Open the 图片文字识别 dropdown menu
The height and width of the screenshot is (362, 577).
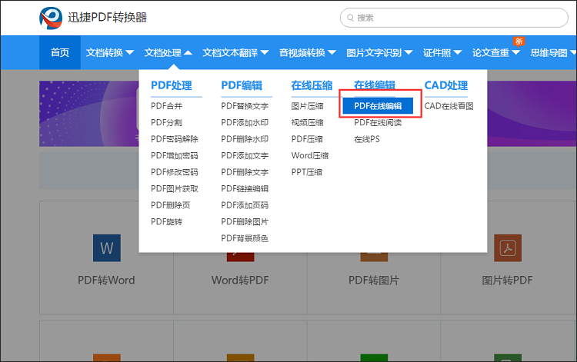[x=380, y=53]
